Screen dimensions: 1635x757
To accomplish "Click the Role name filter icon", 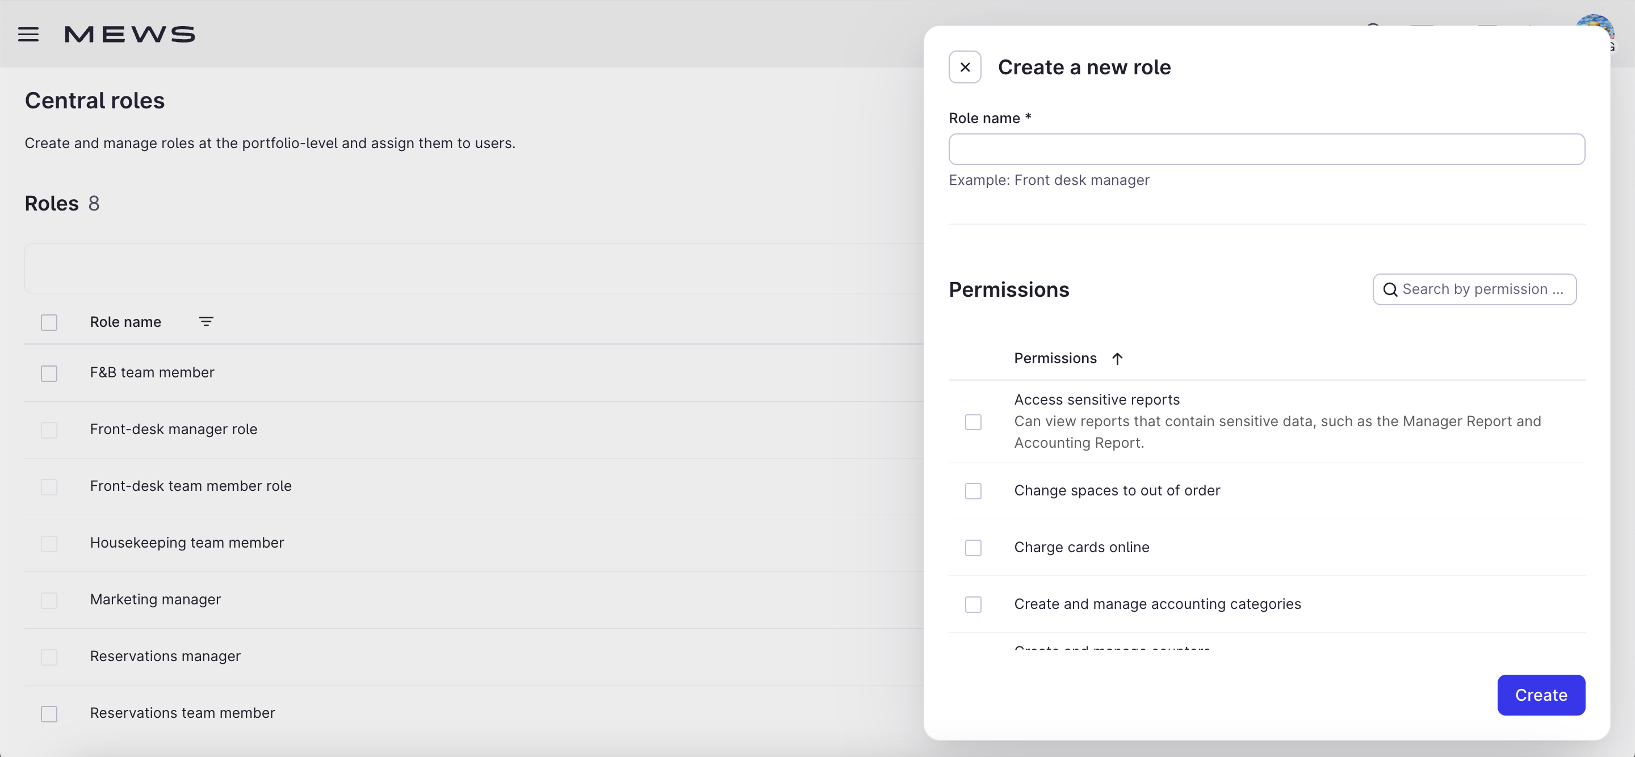I will pyautogui.click(x=206, y=322).
